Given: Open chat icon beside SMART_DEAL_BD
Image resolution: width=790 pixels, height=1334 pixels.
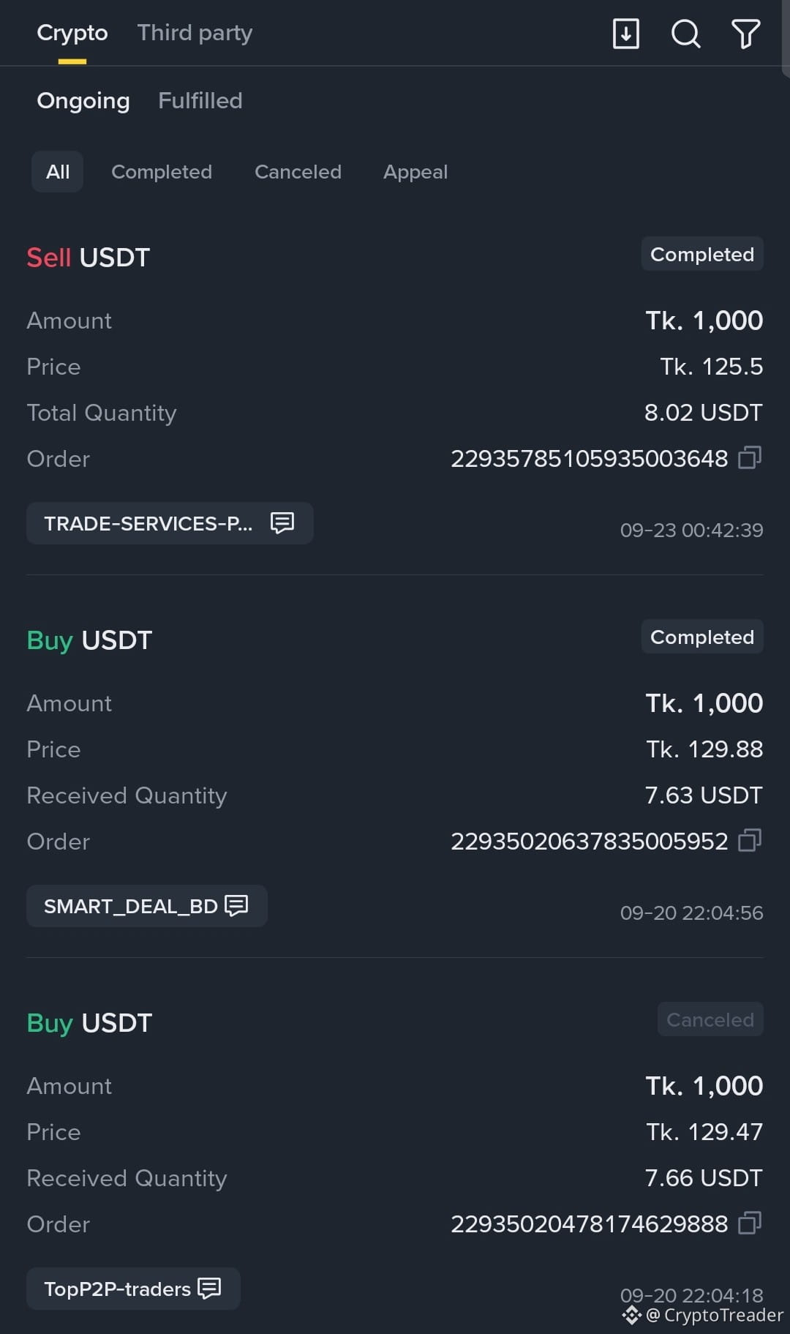Looking at the screenshot, I should pos(236,905).
